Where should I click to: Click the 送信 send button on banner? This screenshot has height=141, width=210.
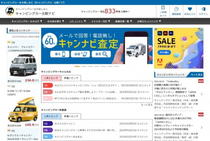[x=80, y=54]
